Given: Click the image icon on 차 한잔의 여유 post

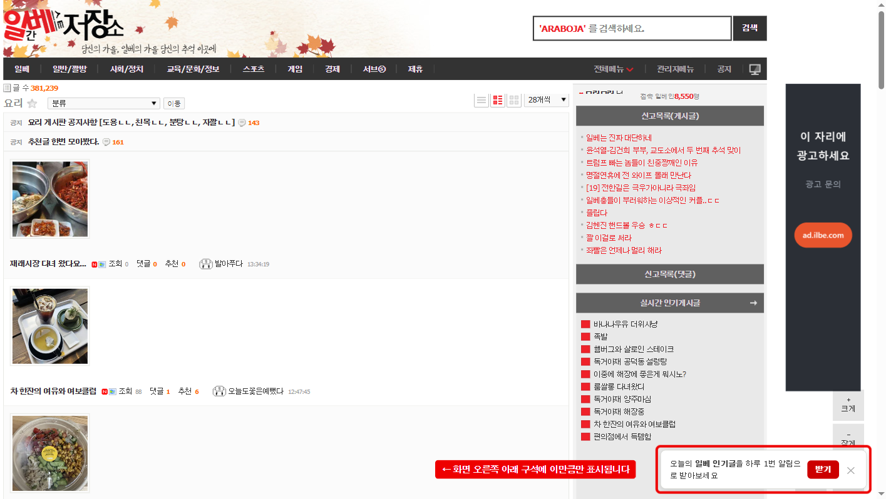Looking at the screenshot, I should click(x=112, y=391).
